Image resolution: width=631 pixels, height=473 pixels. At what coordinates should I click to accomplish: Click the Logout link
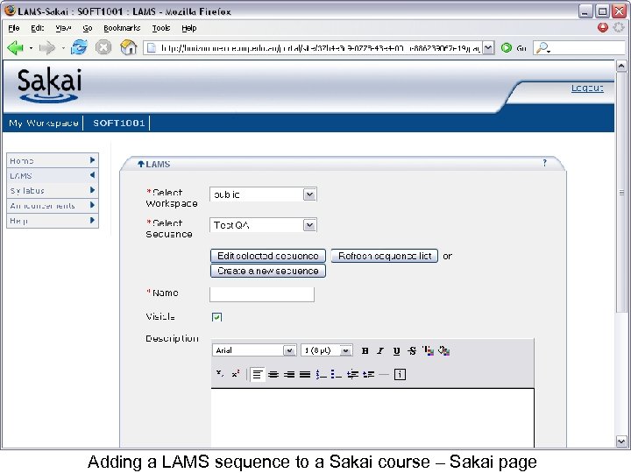click(587, 88)
